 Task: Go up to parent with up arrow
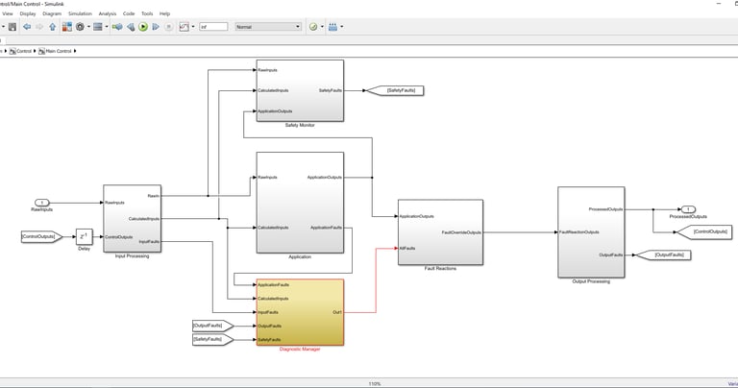[x=52, y=27]
